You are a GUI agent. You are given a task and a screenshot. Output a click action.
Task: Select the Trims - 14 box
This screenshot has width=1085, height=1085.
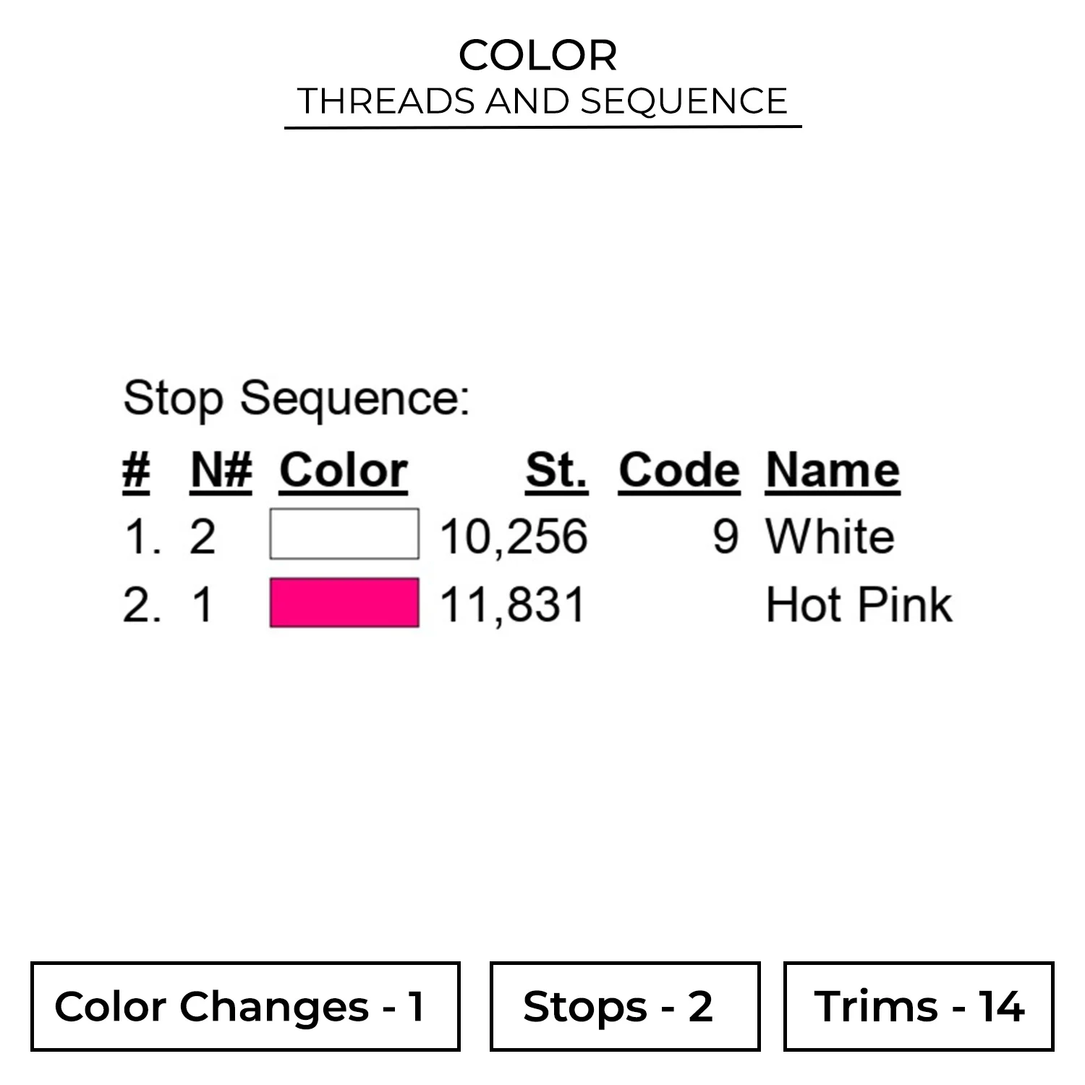[919, 1006]
